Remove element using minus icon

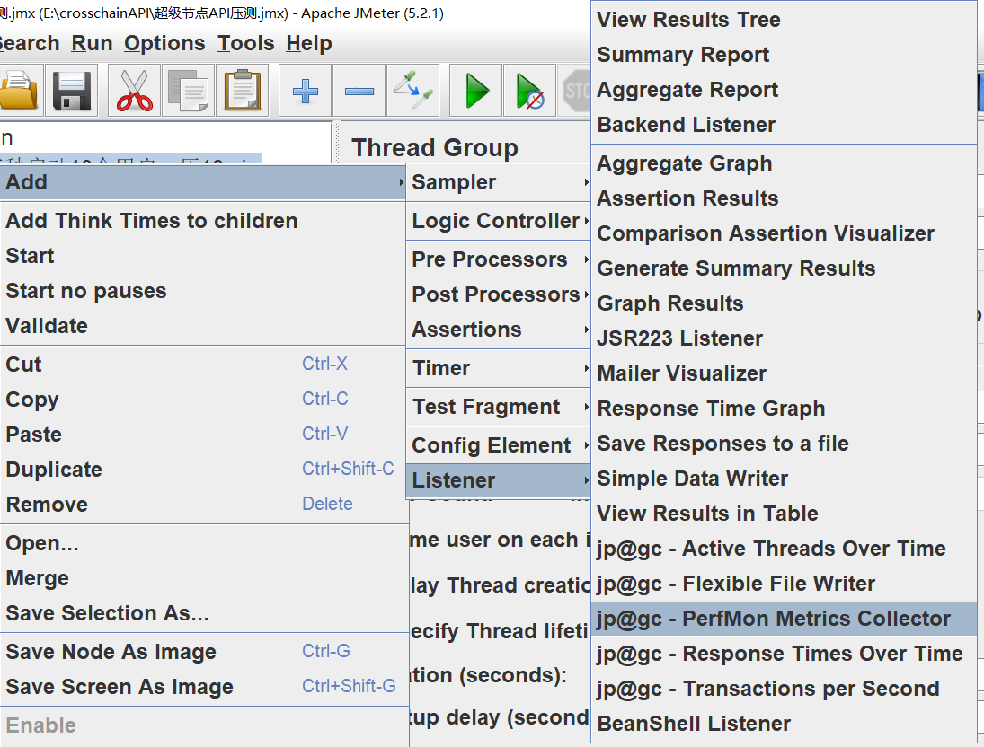pos(359,90)
